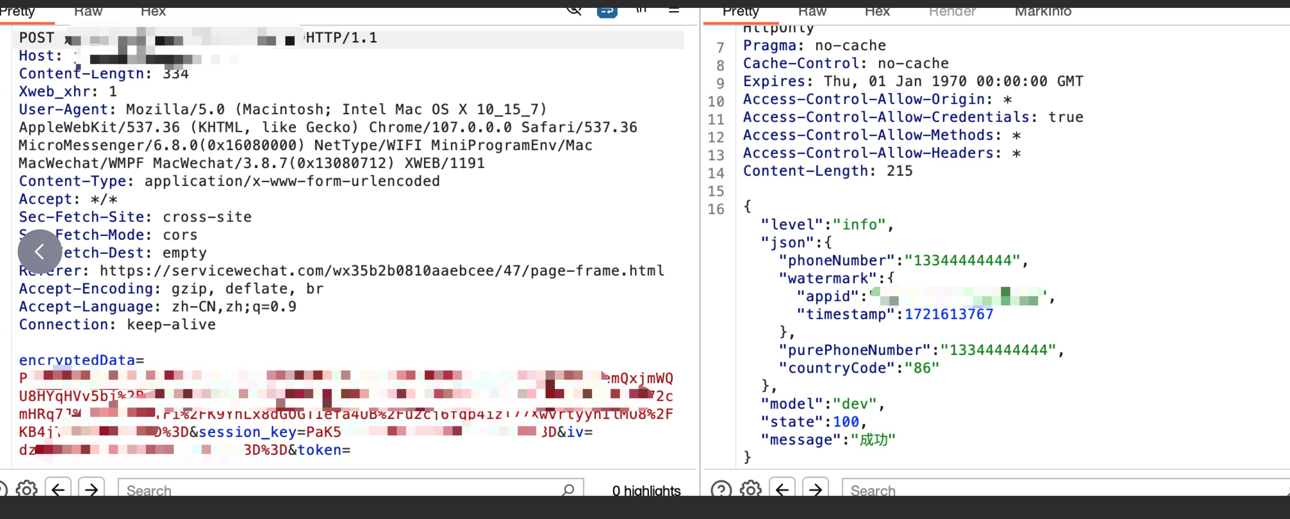
Task: Open the request panel hamburger menu
Action: tap(673, 10)
